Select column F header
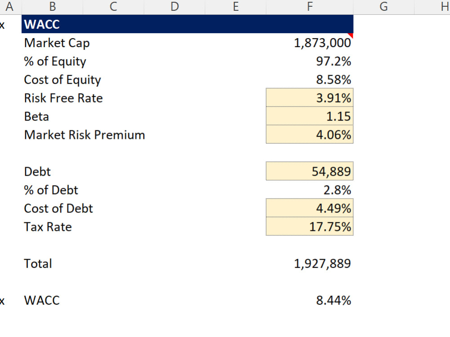 [x=310, y=7]
